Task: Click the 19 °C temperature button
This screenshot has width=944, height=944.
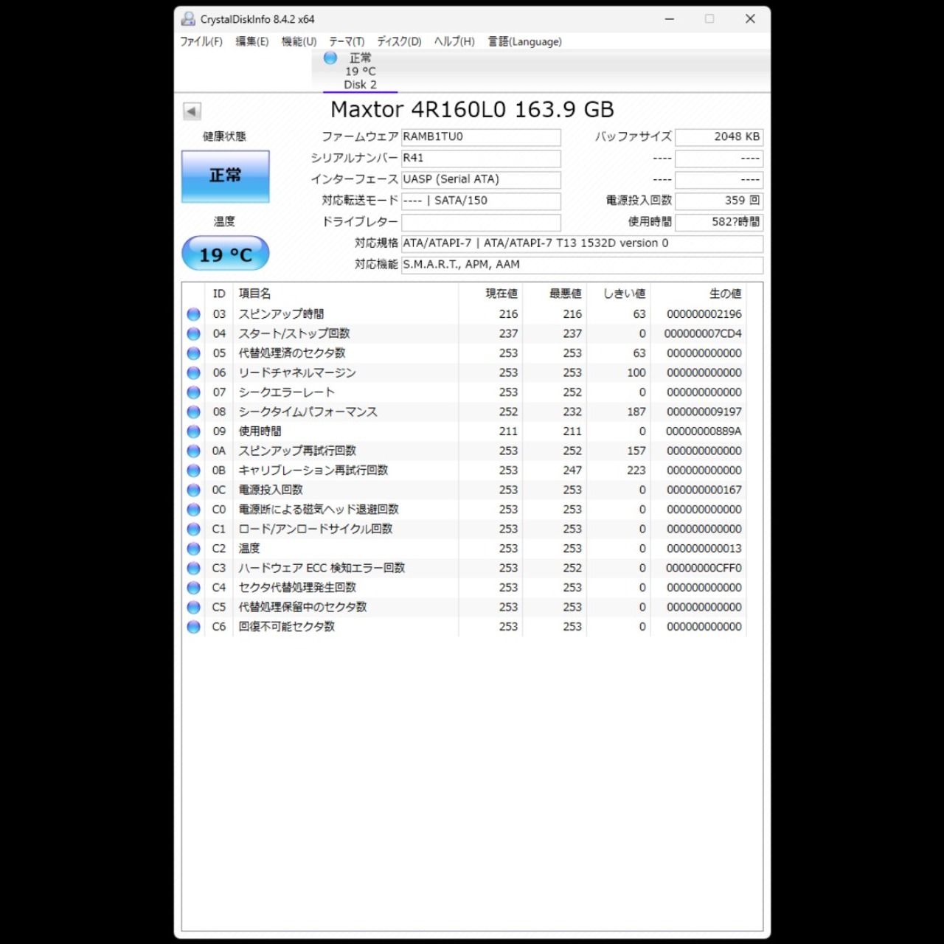Action: (226, 254)
